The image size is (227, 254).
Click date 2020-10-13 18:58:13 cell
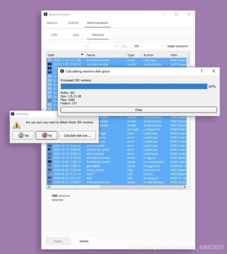(67, 153)
